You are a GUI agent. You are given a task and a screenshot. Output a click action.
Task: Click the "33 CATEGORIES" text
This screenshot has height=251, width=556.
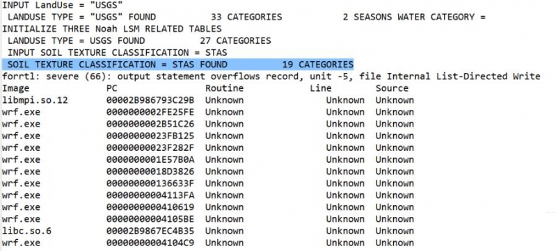pyautogui.click(x=246, y=17)
